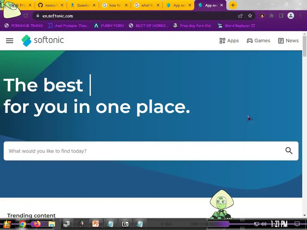
Task: Click the magnifying glass search icon
Action: (x=289, y=151)
